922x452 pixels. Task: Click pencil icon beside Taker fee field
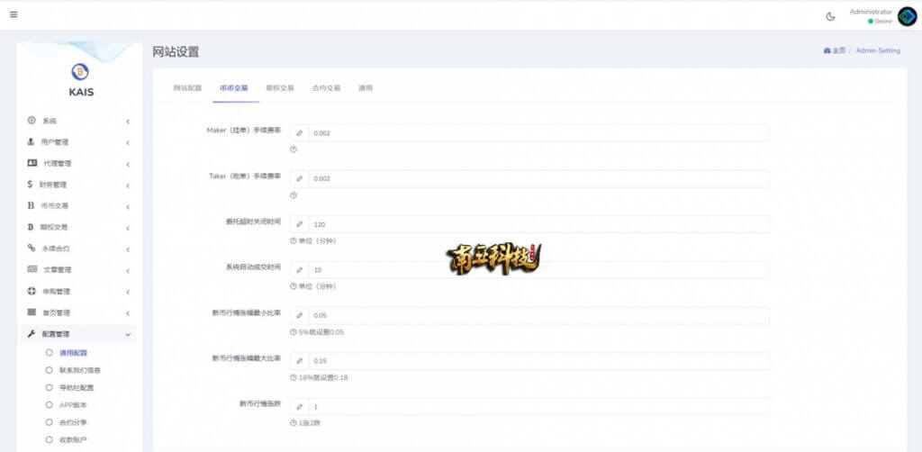pos(299,178)
